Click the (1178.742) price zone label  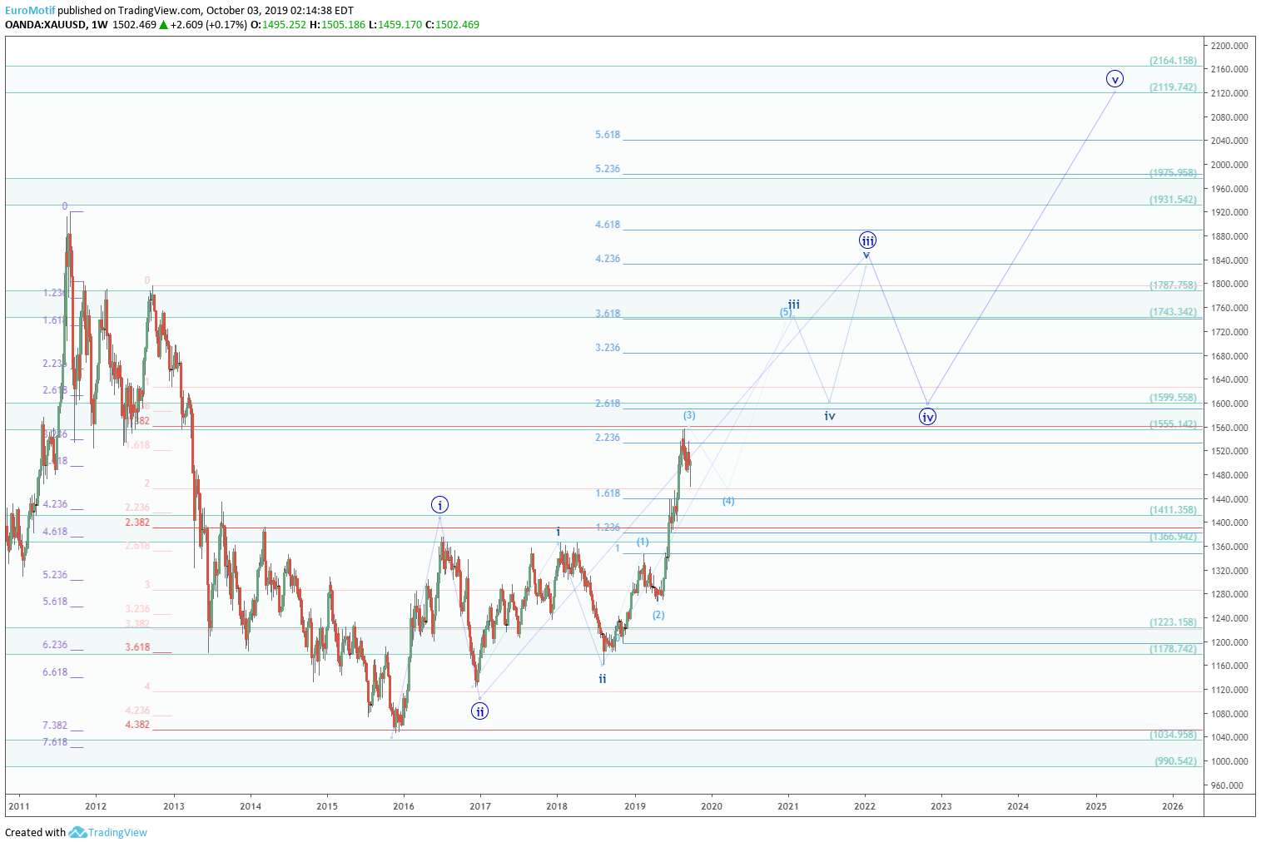pyautogui.click(x=1173, y=649)
